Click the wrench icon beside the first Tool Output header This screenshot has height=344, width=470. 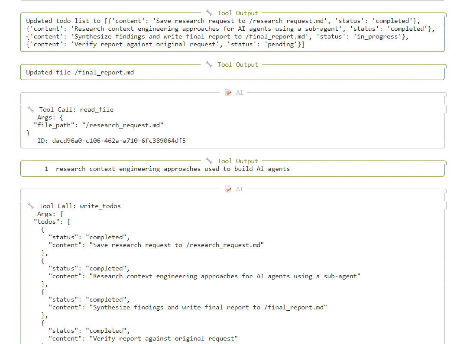pos(209,13)
